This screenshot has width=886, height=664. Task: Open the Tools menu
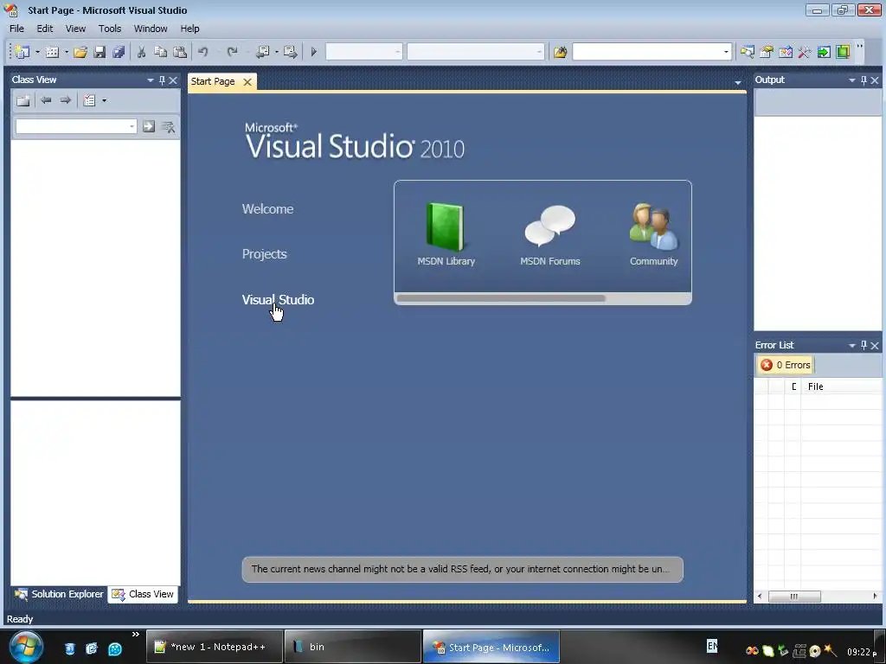[x=110, y=29]
